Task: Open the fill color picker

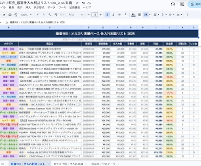Action: [133, 15]
